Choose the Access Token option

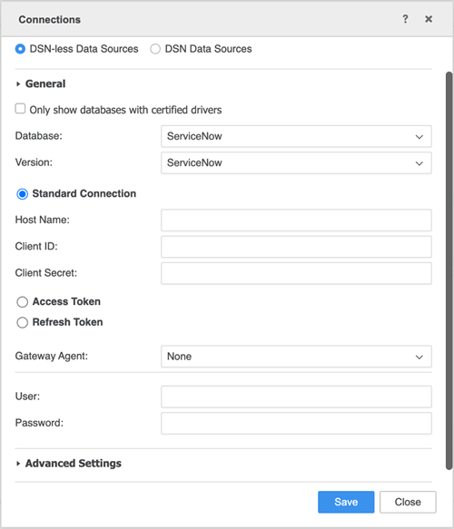23,302
